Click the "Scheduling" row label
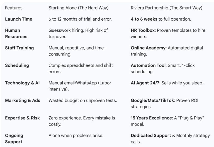 pyautogui.click(x=17, y=65)
